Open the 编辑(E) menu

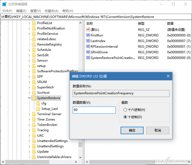21,11
